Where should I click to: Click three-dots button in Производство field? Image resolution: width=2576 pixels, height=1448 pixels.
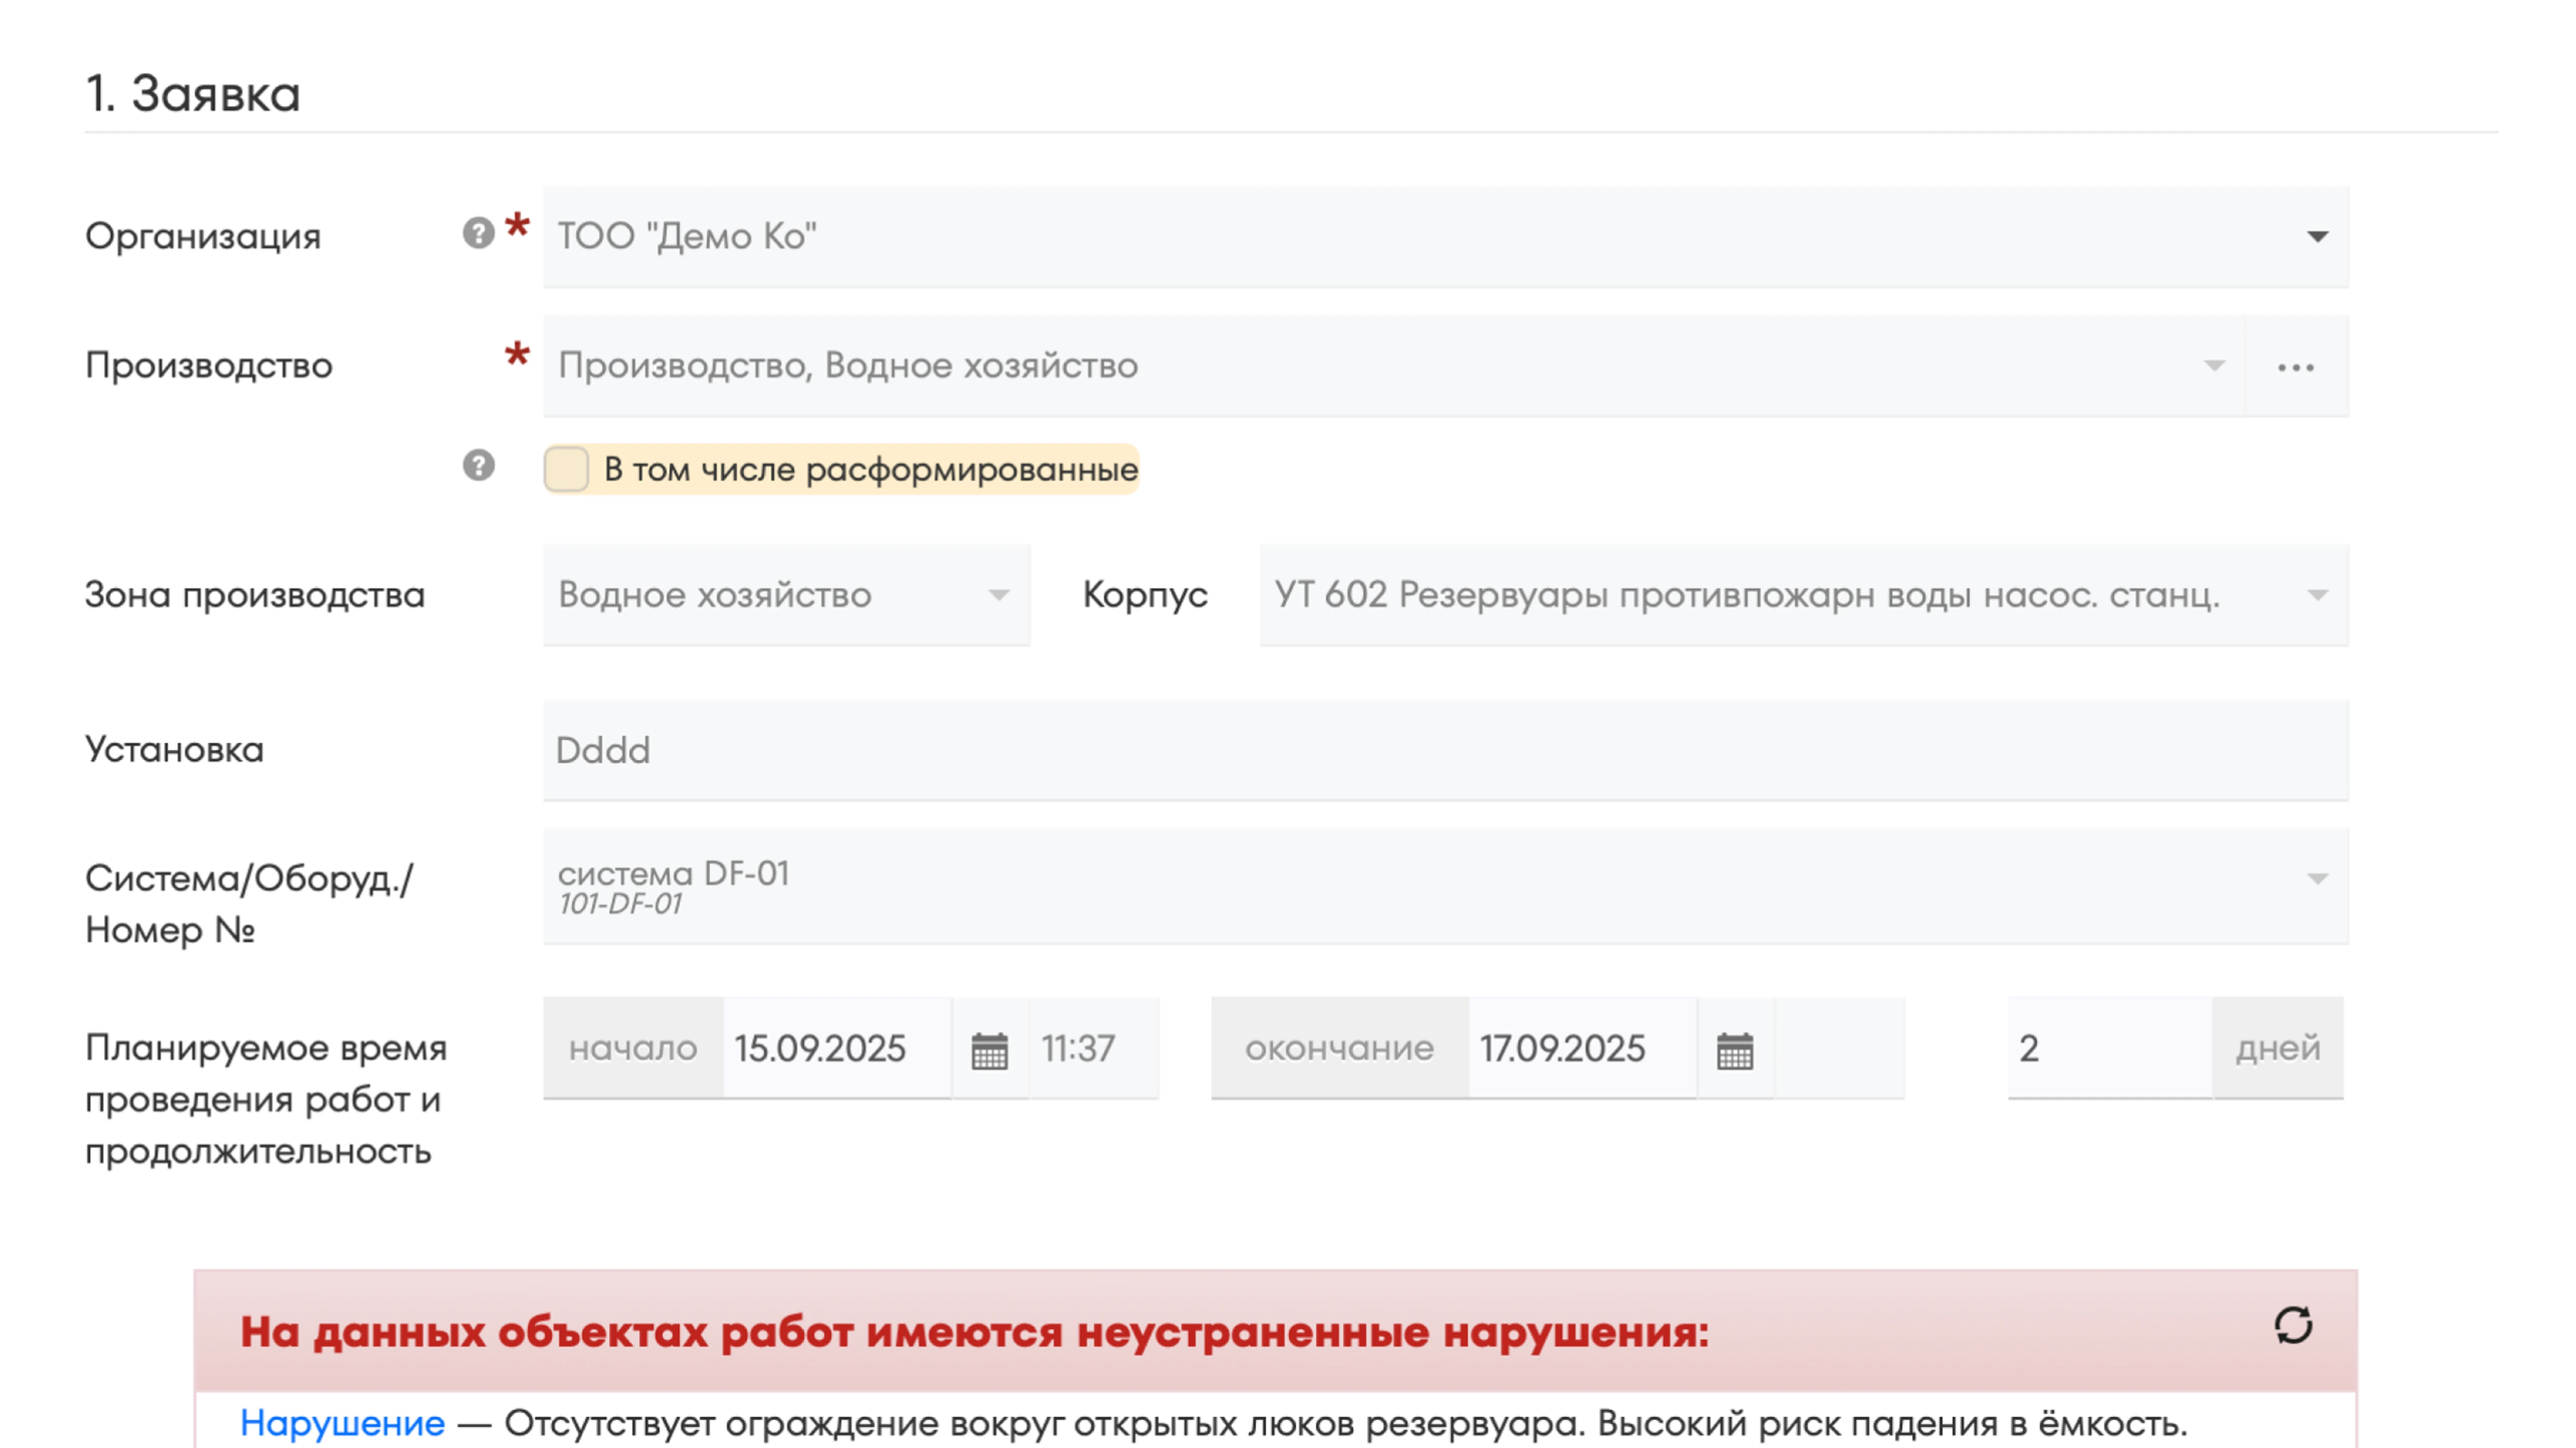(2295, 367)
